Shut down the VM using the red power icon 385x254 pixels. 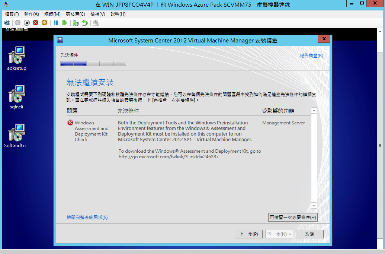pyautogui.click(x=35, y=23)
